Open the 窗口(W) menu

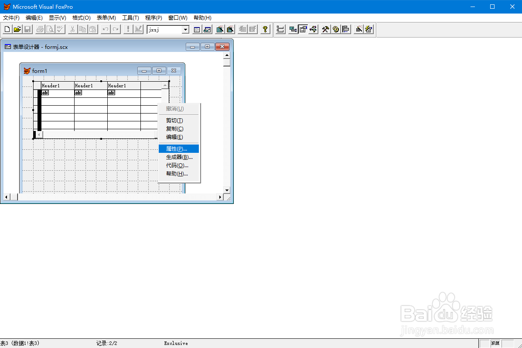click(178, 17)
